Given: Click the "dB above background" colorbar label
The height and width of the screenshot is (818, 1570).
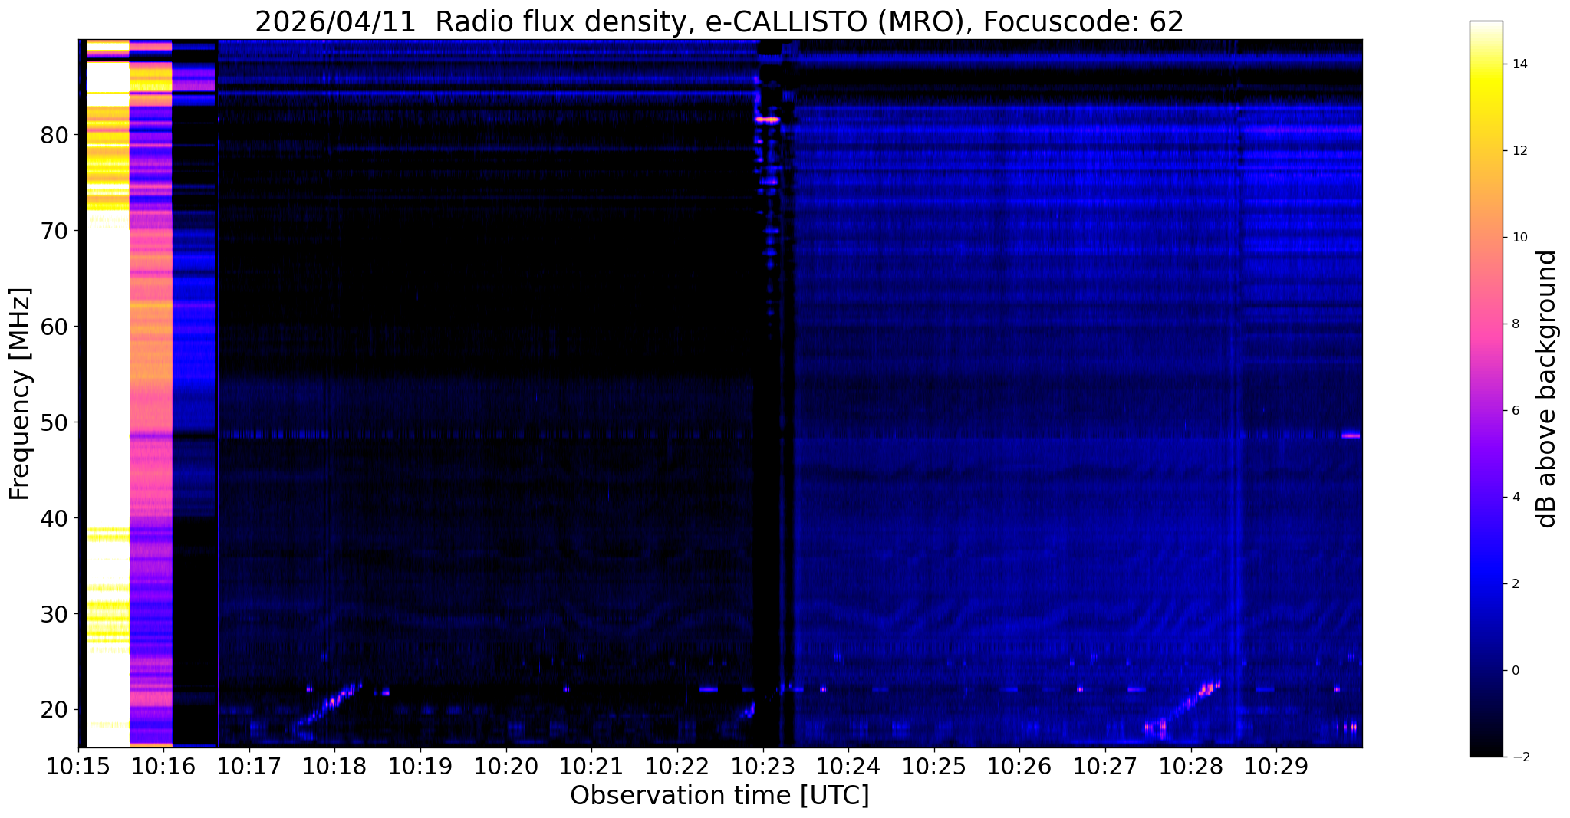Looking at the screenshot, I should coord(1547,389).
